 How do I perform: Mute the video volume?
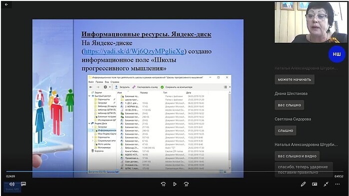click(12, 184)
